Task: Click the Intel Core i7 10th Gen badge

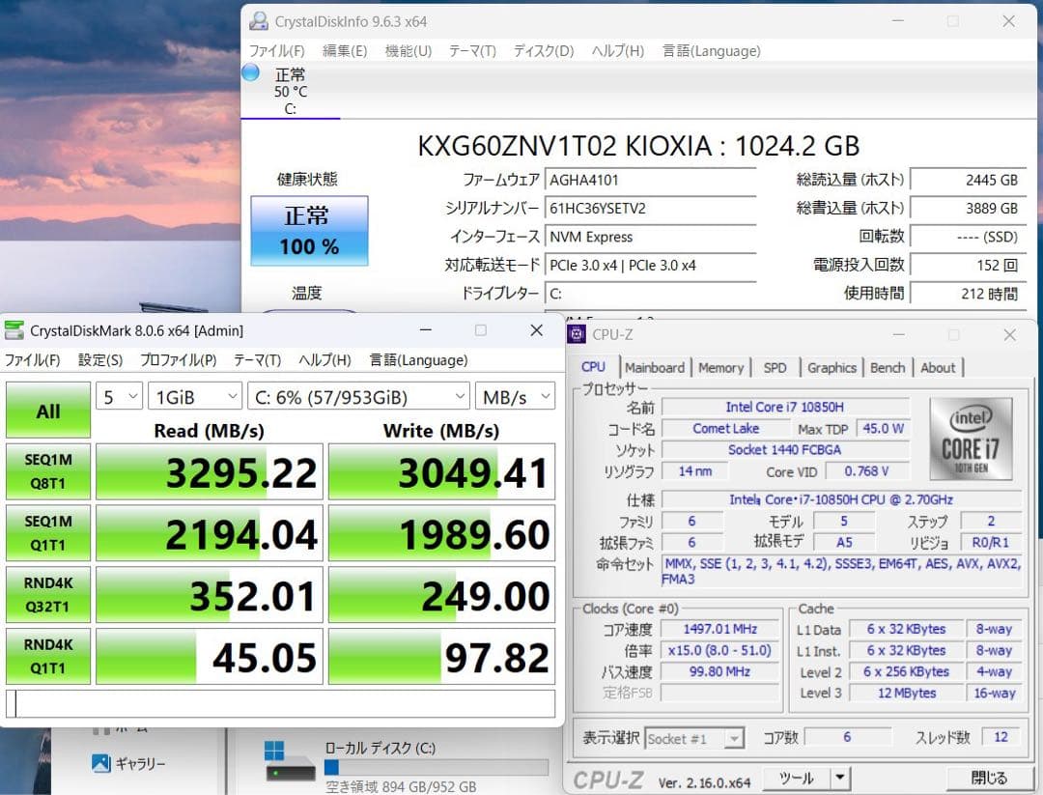Action: point(969,443)
